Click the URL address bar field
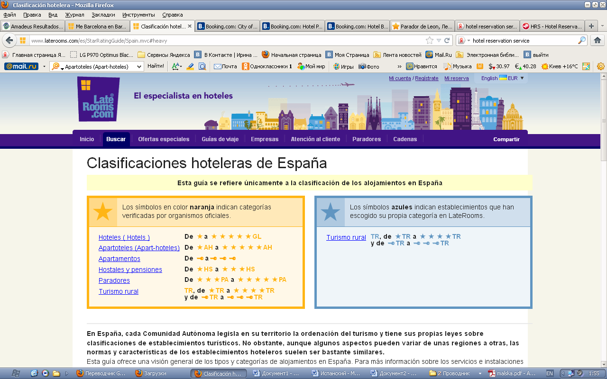The width and height of the screenshot is (607, 379). [x=228, y=40]
